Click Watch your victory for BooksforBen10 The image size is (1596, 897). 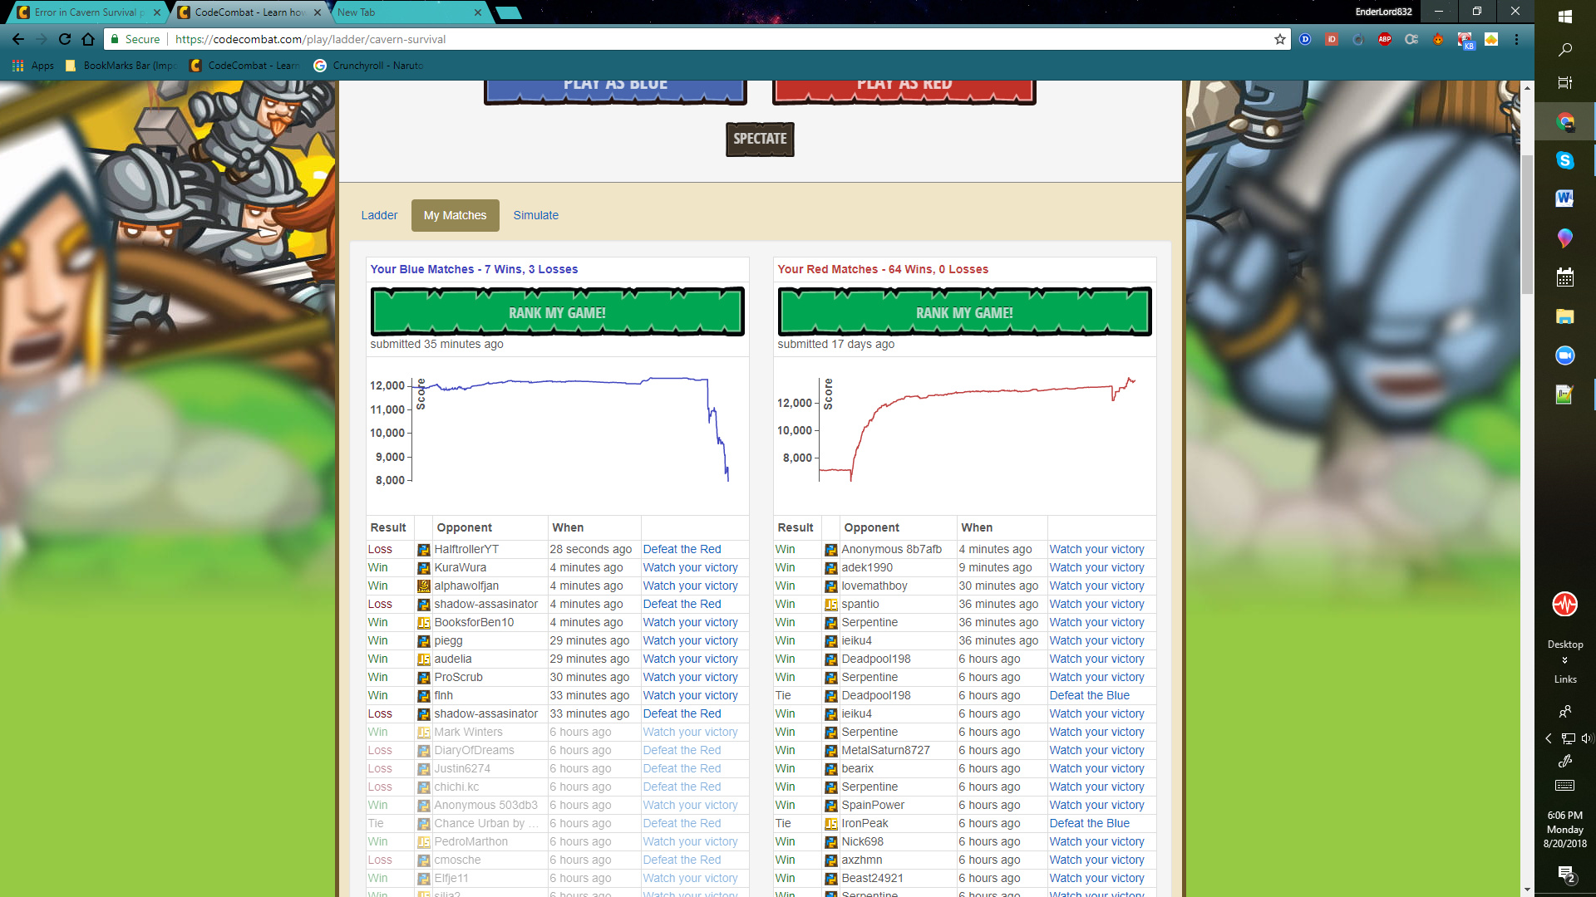(x=690, y=622)
